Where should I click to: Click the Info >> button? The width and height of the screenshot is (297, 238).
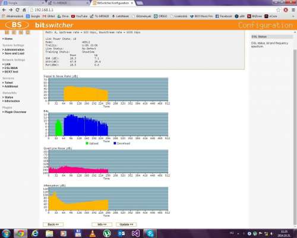tap(102, 224)
